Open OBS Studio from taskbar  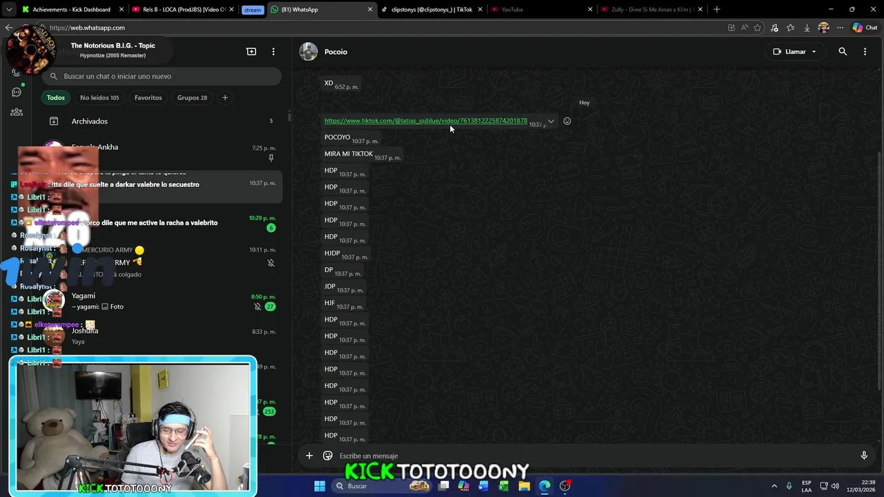[565, 486]
